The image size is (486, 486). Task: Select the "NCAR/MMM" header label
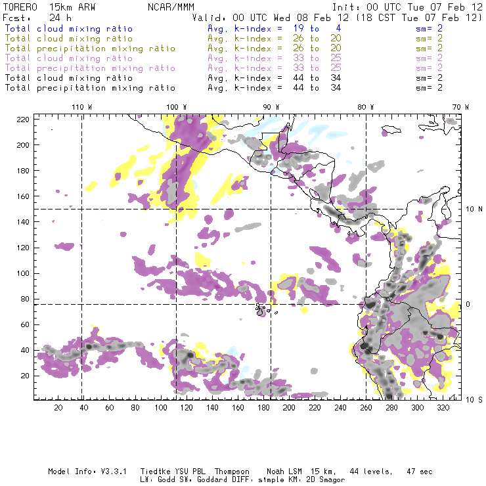[x=171, y=7]
